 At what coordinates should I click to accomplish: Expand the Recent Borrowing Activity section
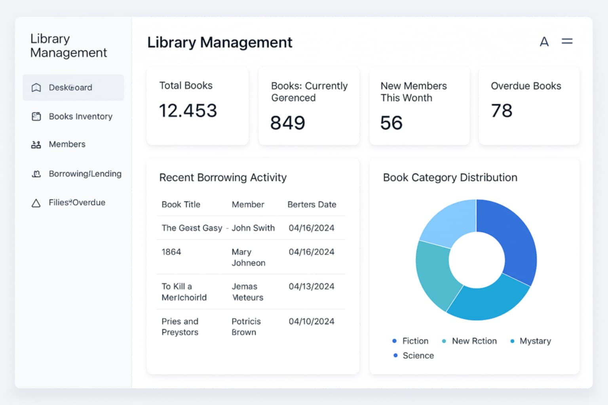click(223, 178)
